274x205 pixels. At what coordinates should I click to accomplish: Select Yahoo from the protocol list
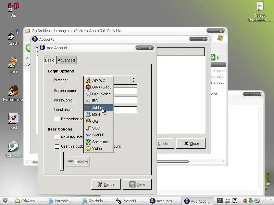[x=99, y=149]
